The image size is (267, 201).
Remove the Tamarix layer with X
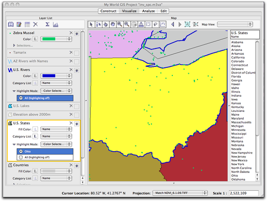[71, 52]
